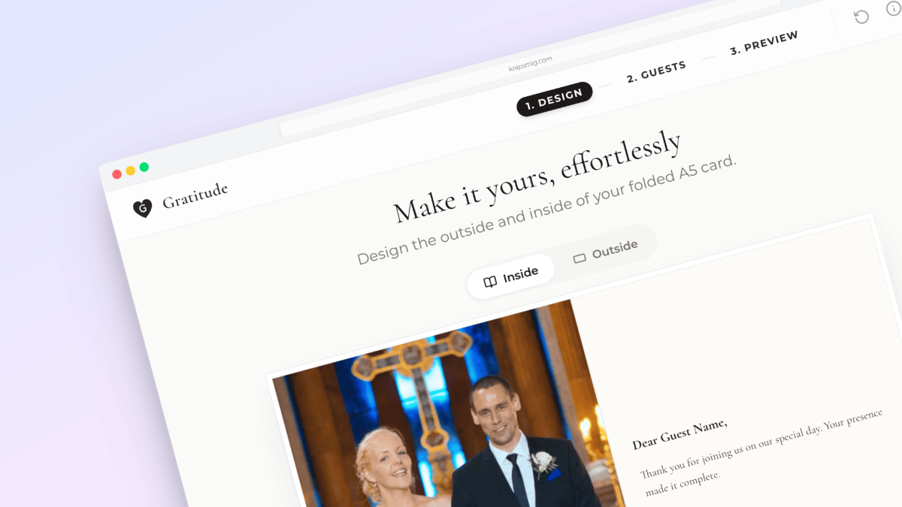
Task: Select the Inside view toggle
Action: 511,276
